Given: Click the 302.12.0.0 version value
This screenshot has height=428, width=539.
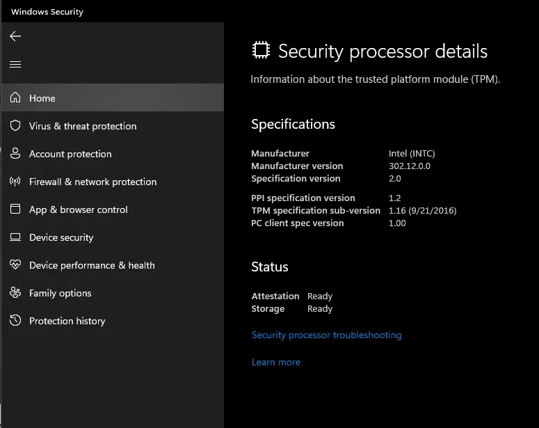Looking at the screenshot, I should (410, 166).
